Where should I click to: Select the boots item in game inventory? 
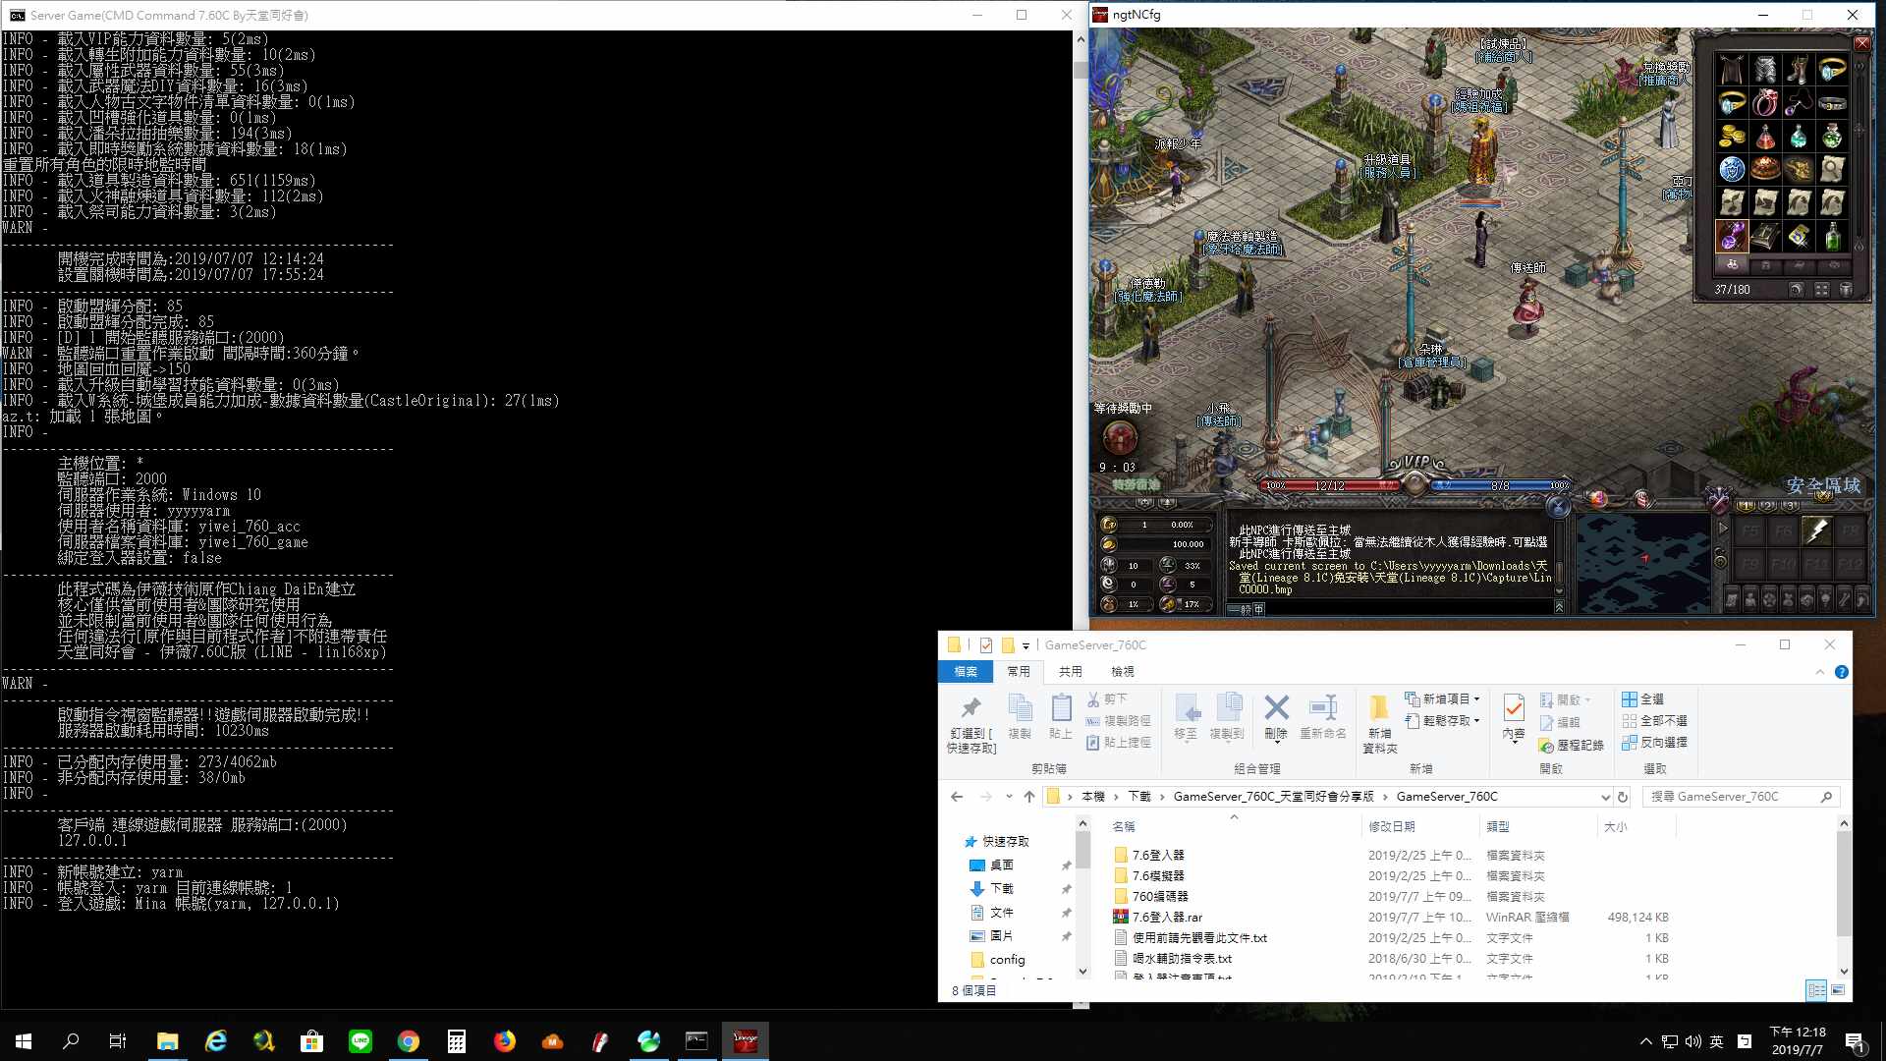pyautogui.click(x=1799, y=70)
